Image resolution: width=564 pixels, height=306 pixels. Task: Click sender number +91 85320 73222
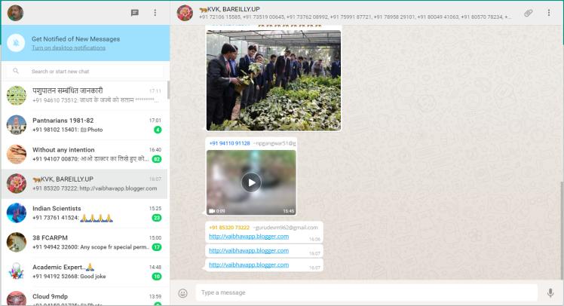click(229, 228)
